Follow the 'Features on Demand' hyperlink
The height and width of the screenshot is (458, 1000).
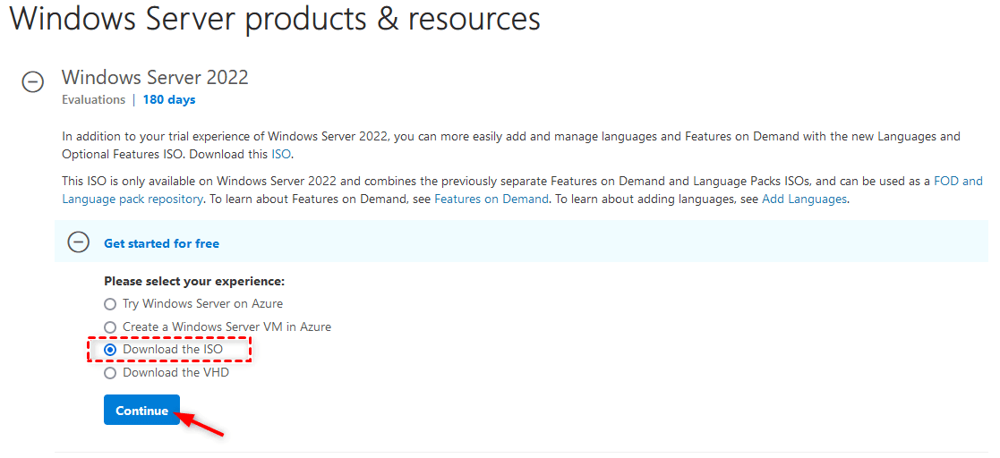coord(491,199)
